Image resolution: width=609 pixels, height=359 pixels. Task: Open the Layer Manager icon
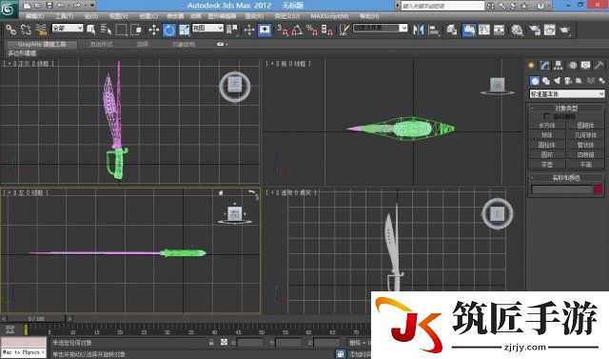click(451, 30)
